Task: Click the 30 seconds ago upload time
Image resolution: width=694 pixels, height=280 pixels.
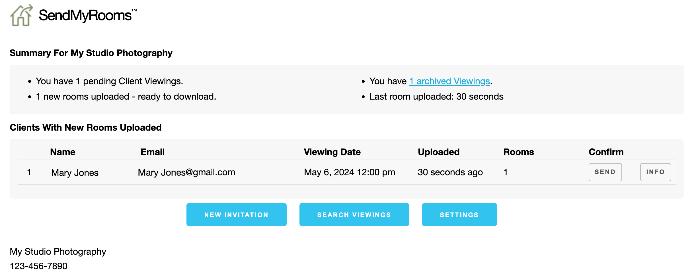Action: pos(450,172)
